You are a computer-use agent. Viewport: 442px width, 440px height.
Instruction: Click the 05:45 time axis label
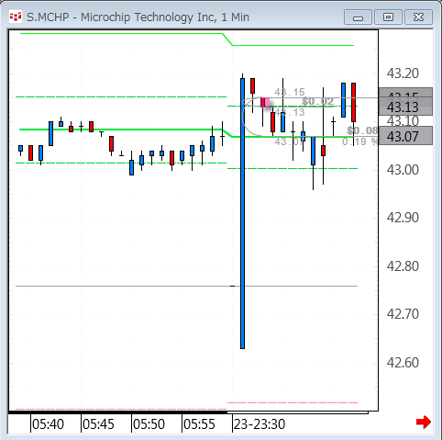(98, 424)
